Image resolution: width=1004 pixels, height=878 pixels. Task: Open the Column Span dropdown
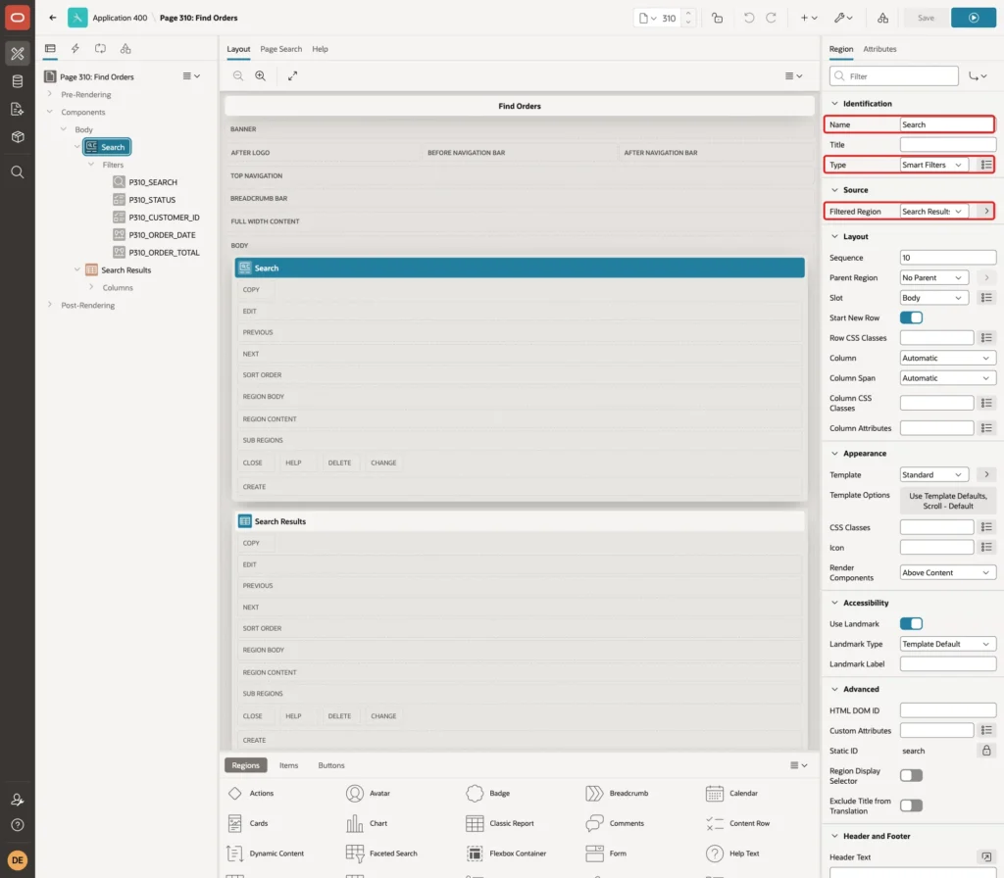[948, 378]
